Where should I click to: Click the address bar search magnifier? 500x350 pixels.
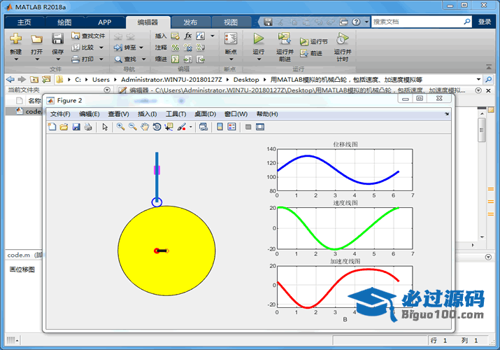click(x=488, y=79)
